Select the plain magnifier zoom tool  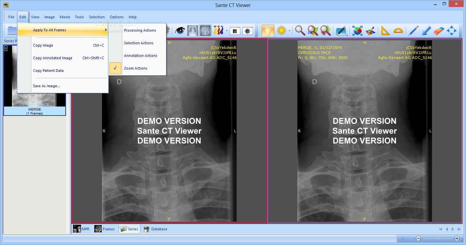(x=300, y=31)
